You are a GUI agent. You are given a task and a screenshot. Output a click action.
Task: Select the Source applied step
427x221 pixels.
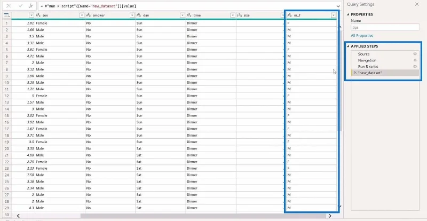pos(385,54)
